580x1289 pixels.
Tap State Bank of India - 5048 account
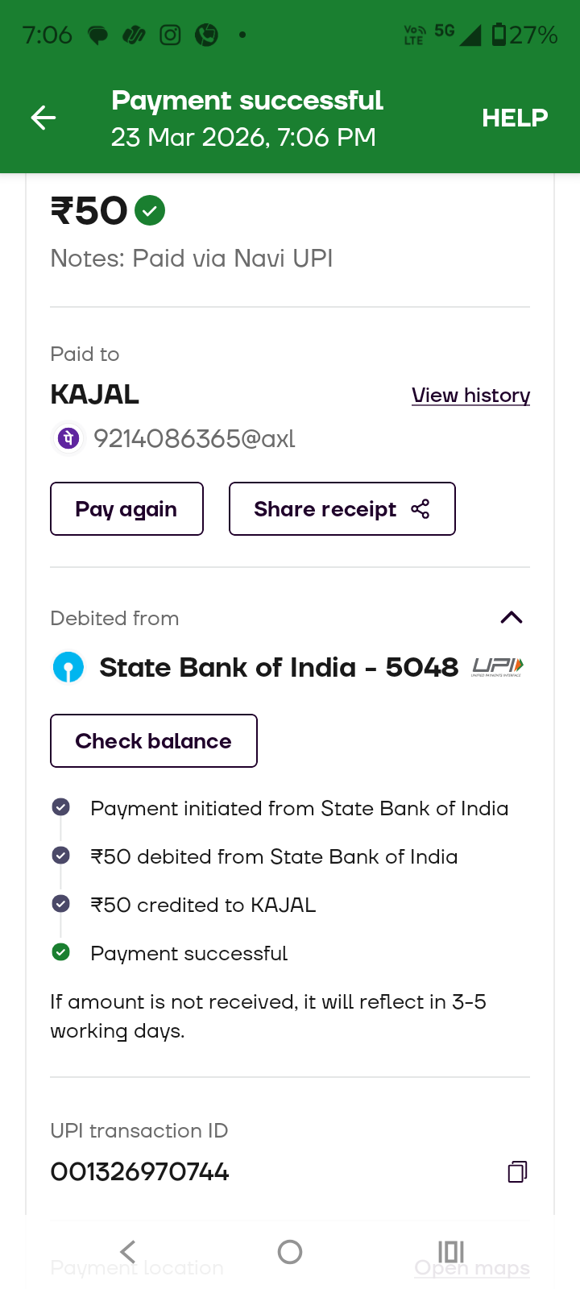click(x=278, y=668)
